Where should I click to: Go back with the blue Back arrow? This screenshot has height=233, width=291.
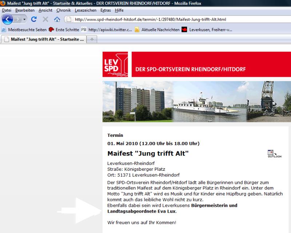(7, 19)
